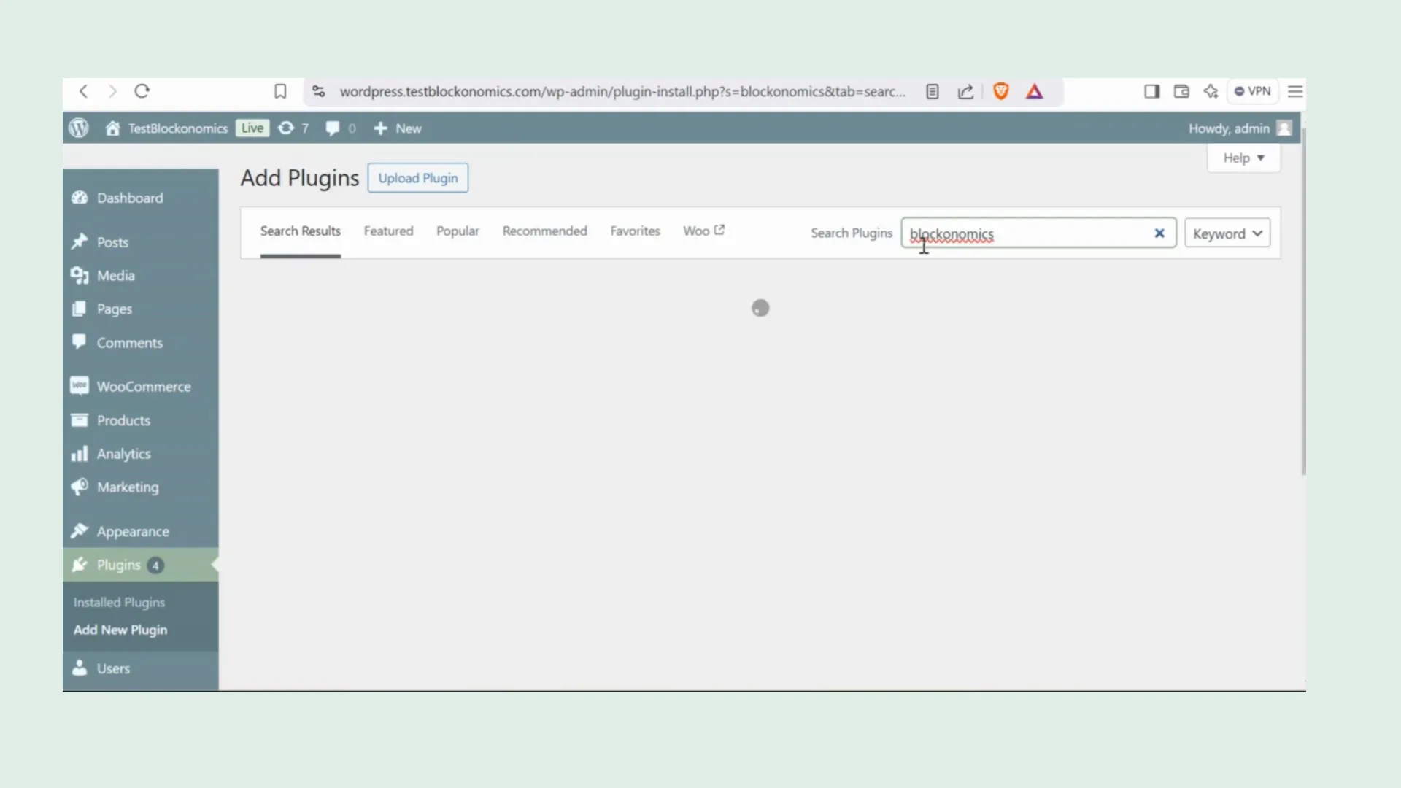The width and height of the screenshot is (1401, 788).
Task: Expand the Plugins submenu in sidebar
Action: pyautogui.click(x=118, y=565)
